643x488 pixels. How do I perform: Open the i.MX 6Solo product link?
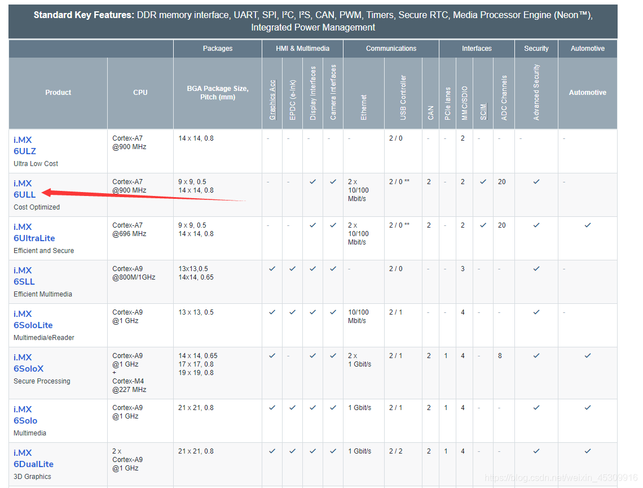point(25,415)
